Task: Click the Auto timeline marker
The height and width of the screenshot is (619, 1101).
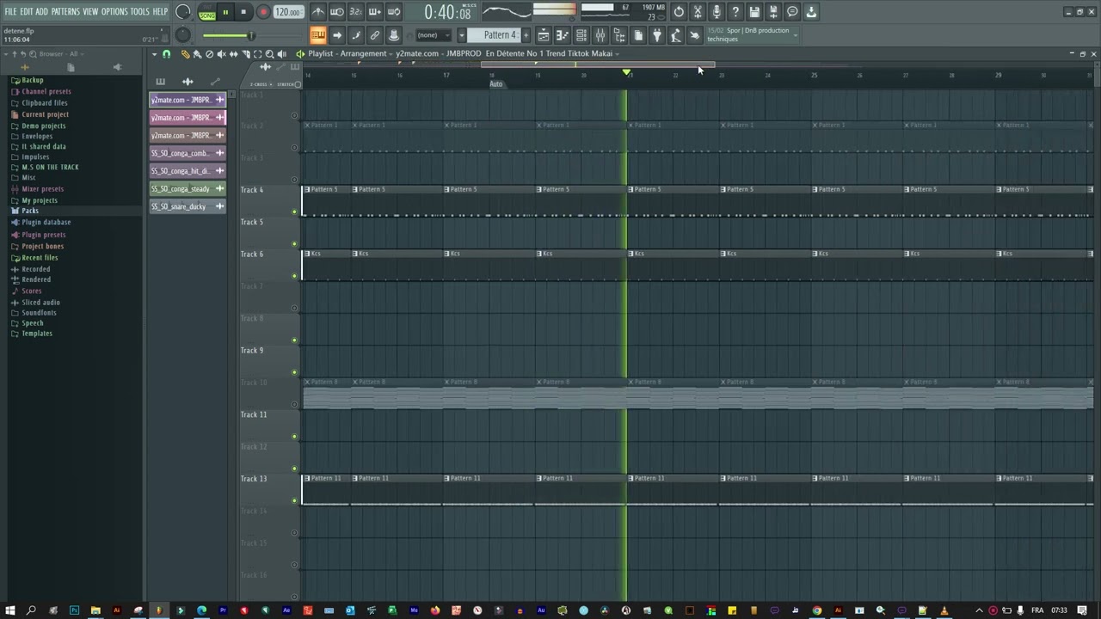Action: pos(496,84)
